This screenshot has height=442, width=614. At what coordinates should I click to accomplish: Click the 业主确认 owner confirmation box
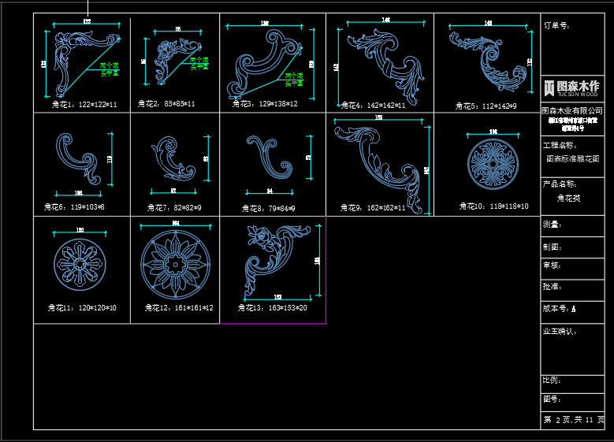click(x=572, y=347)
